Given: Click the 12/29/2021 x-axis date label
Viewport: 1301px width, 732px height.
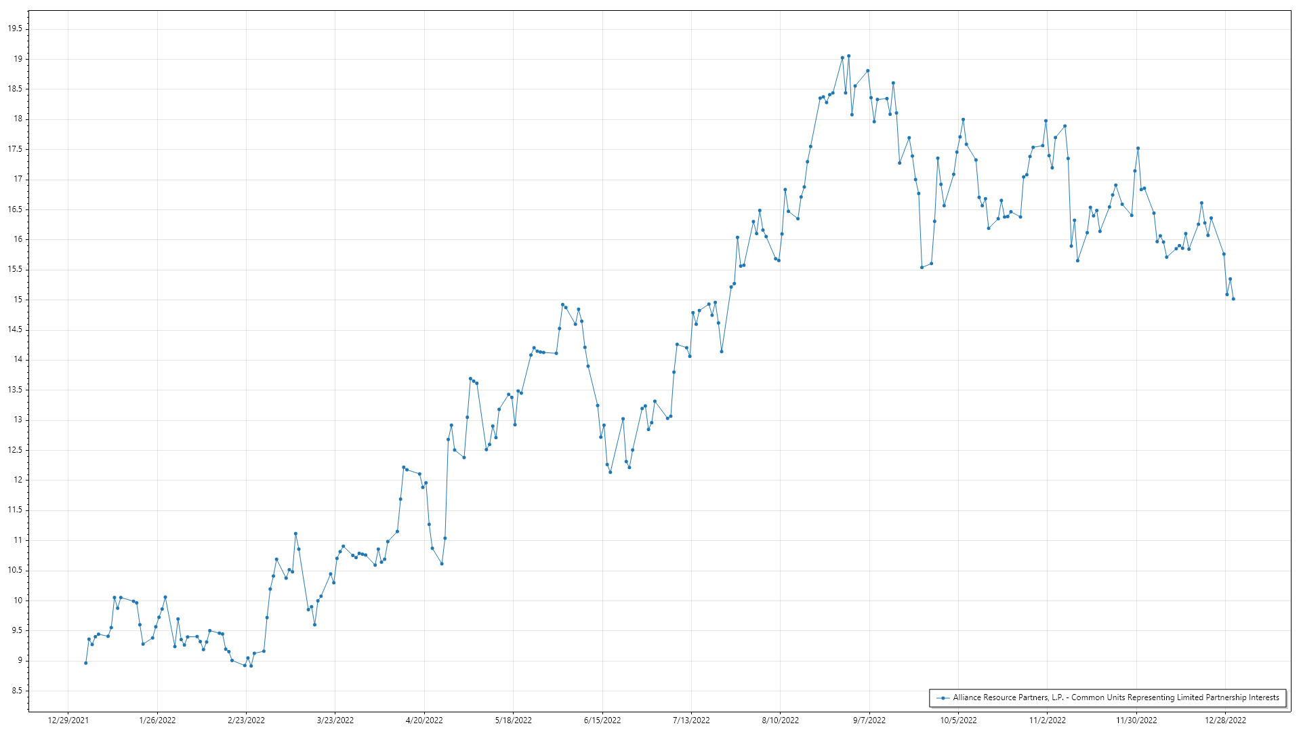Looking at the screenshot, I should point(68,720).
